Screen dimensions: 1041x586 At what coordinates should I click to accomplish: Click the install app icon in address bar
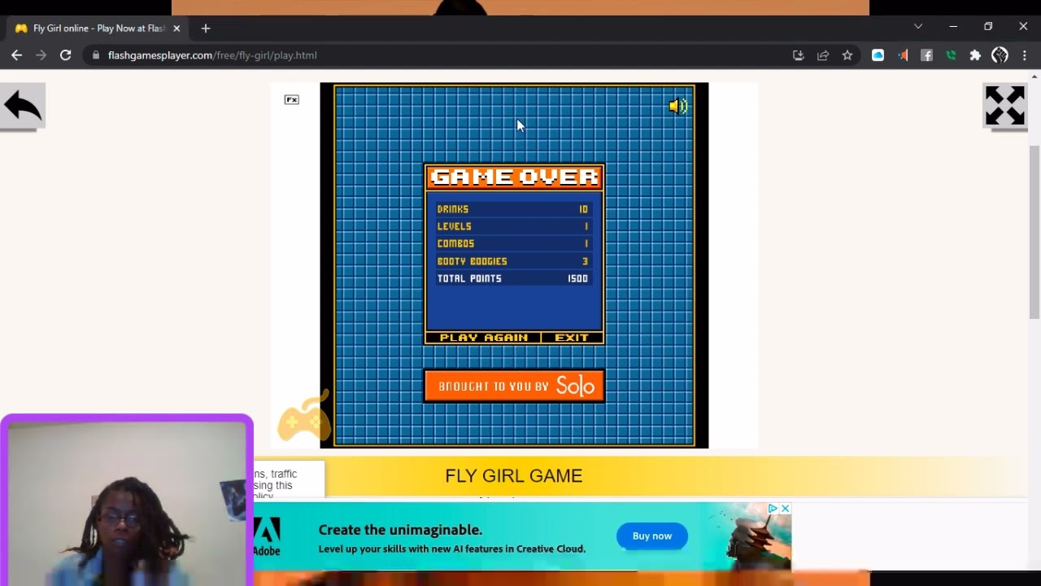798,55
